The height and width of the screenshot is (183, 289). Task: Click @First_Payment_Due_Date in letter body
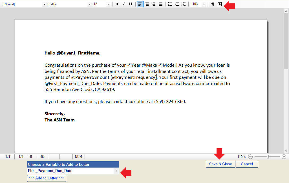click(x=73, y=84)
